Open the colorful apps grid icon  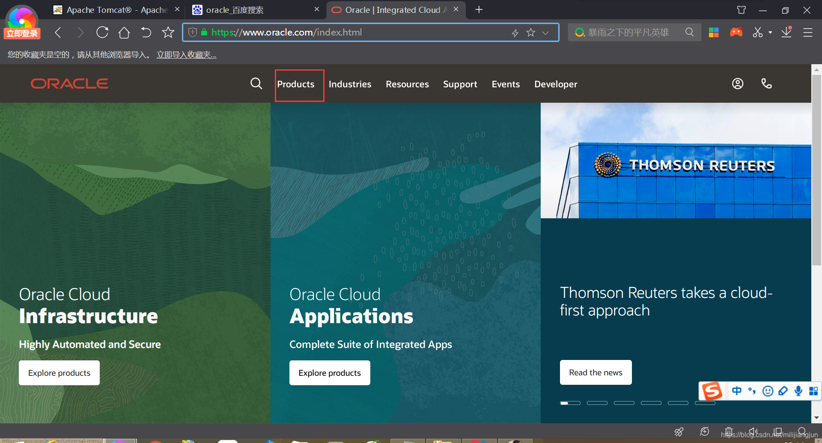click(714, 33)
